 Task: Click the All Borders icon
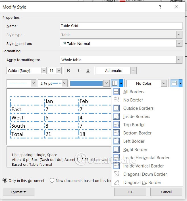116,92
